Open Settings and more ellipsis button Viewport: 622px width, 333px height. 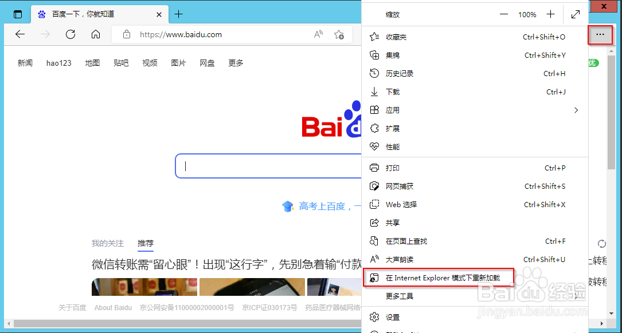tap(600, 34)
